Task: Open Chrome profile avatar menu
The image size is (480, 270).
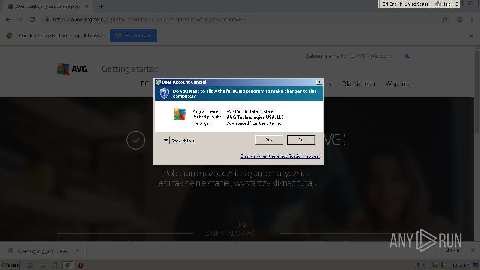Action: pos(459,19)
